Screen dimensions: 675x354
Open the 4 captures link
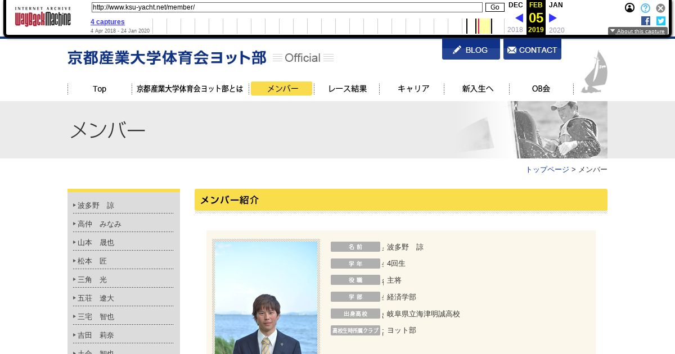[107, 22]
